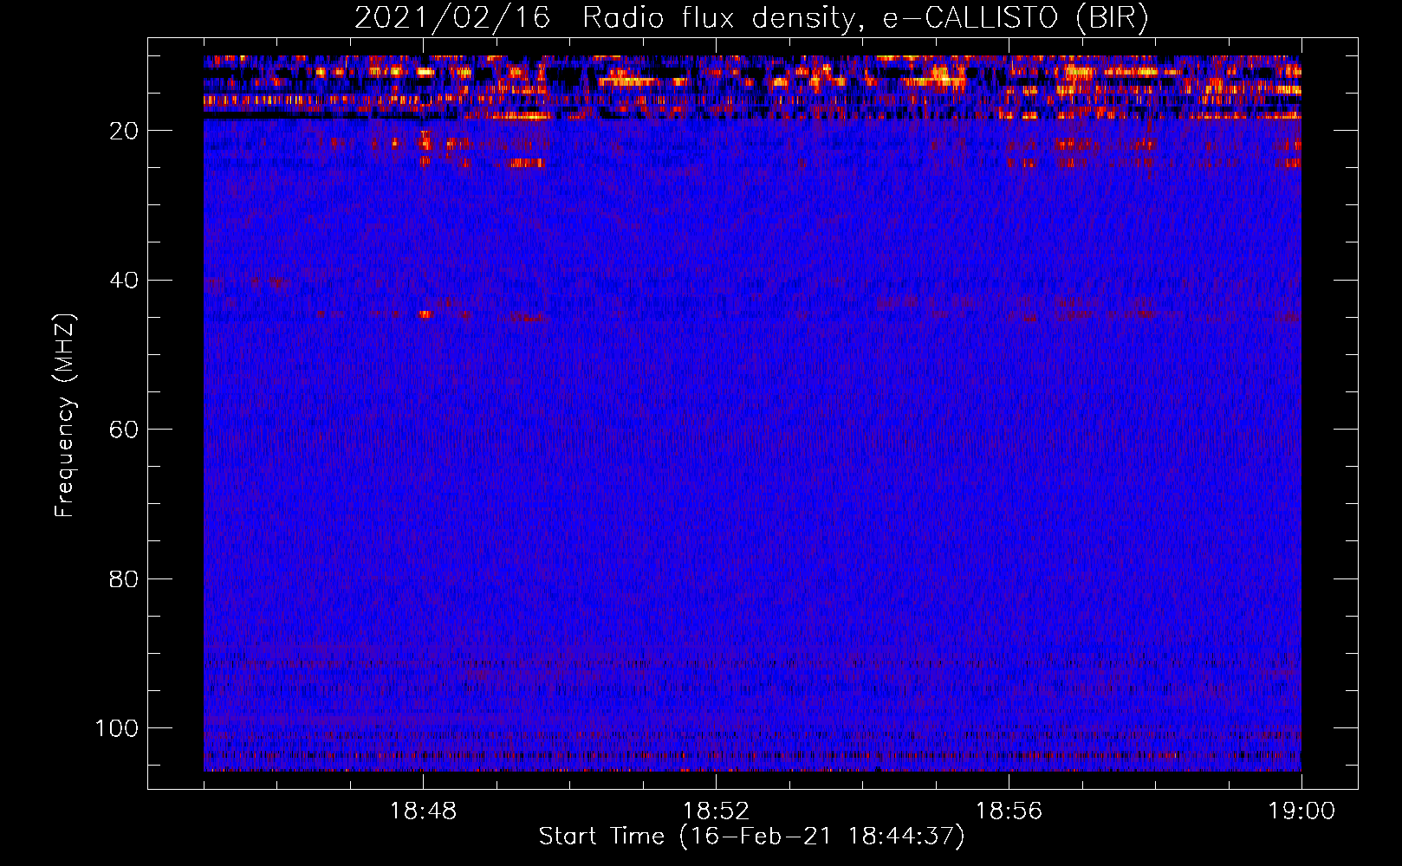The image size is (1402, 866).
Task: Click the bright burst near 45 MHz at 18:48
Action: point(425,314)
